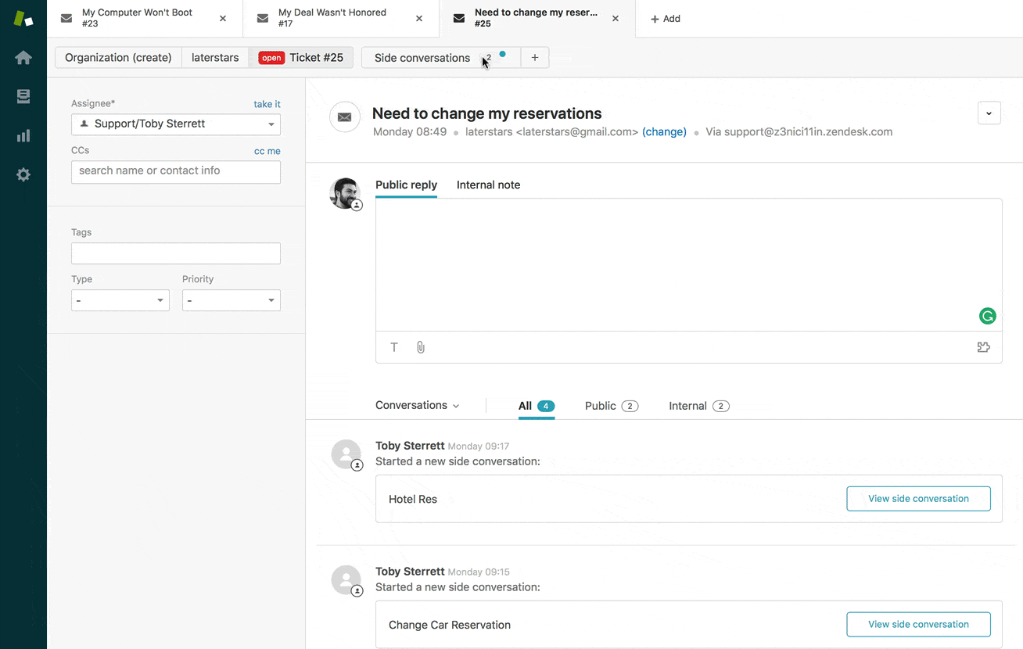
Task: Close the My Computer Won't Boot tab
Action: point(223,19)
